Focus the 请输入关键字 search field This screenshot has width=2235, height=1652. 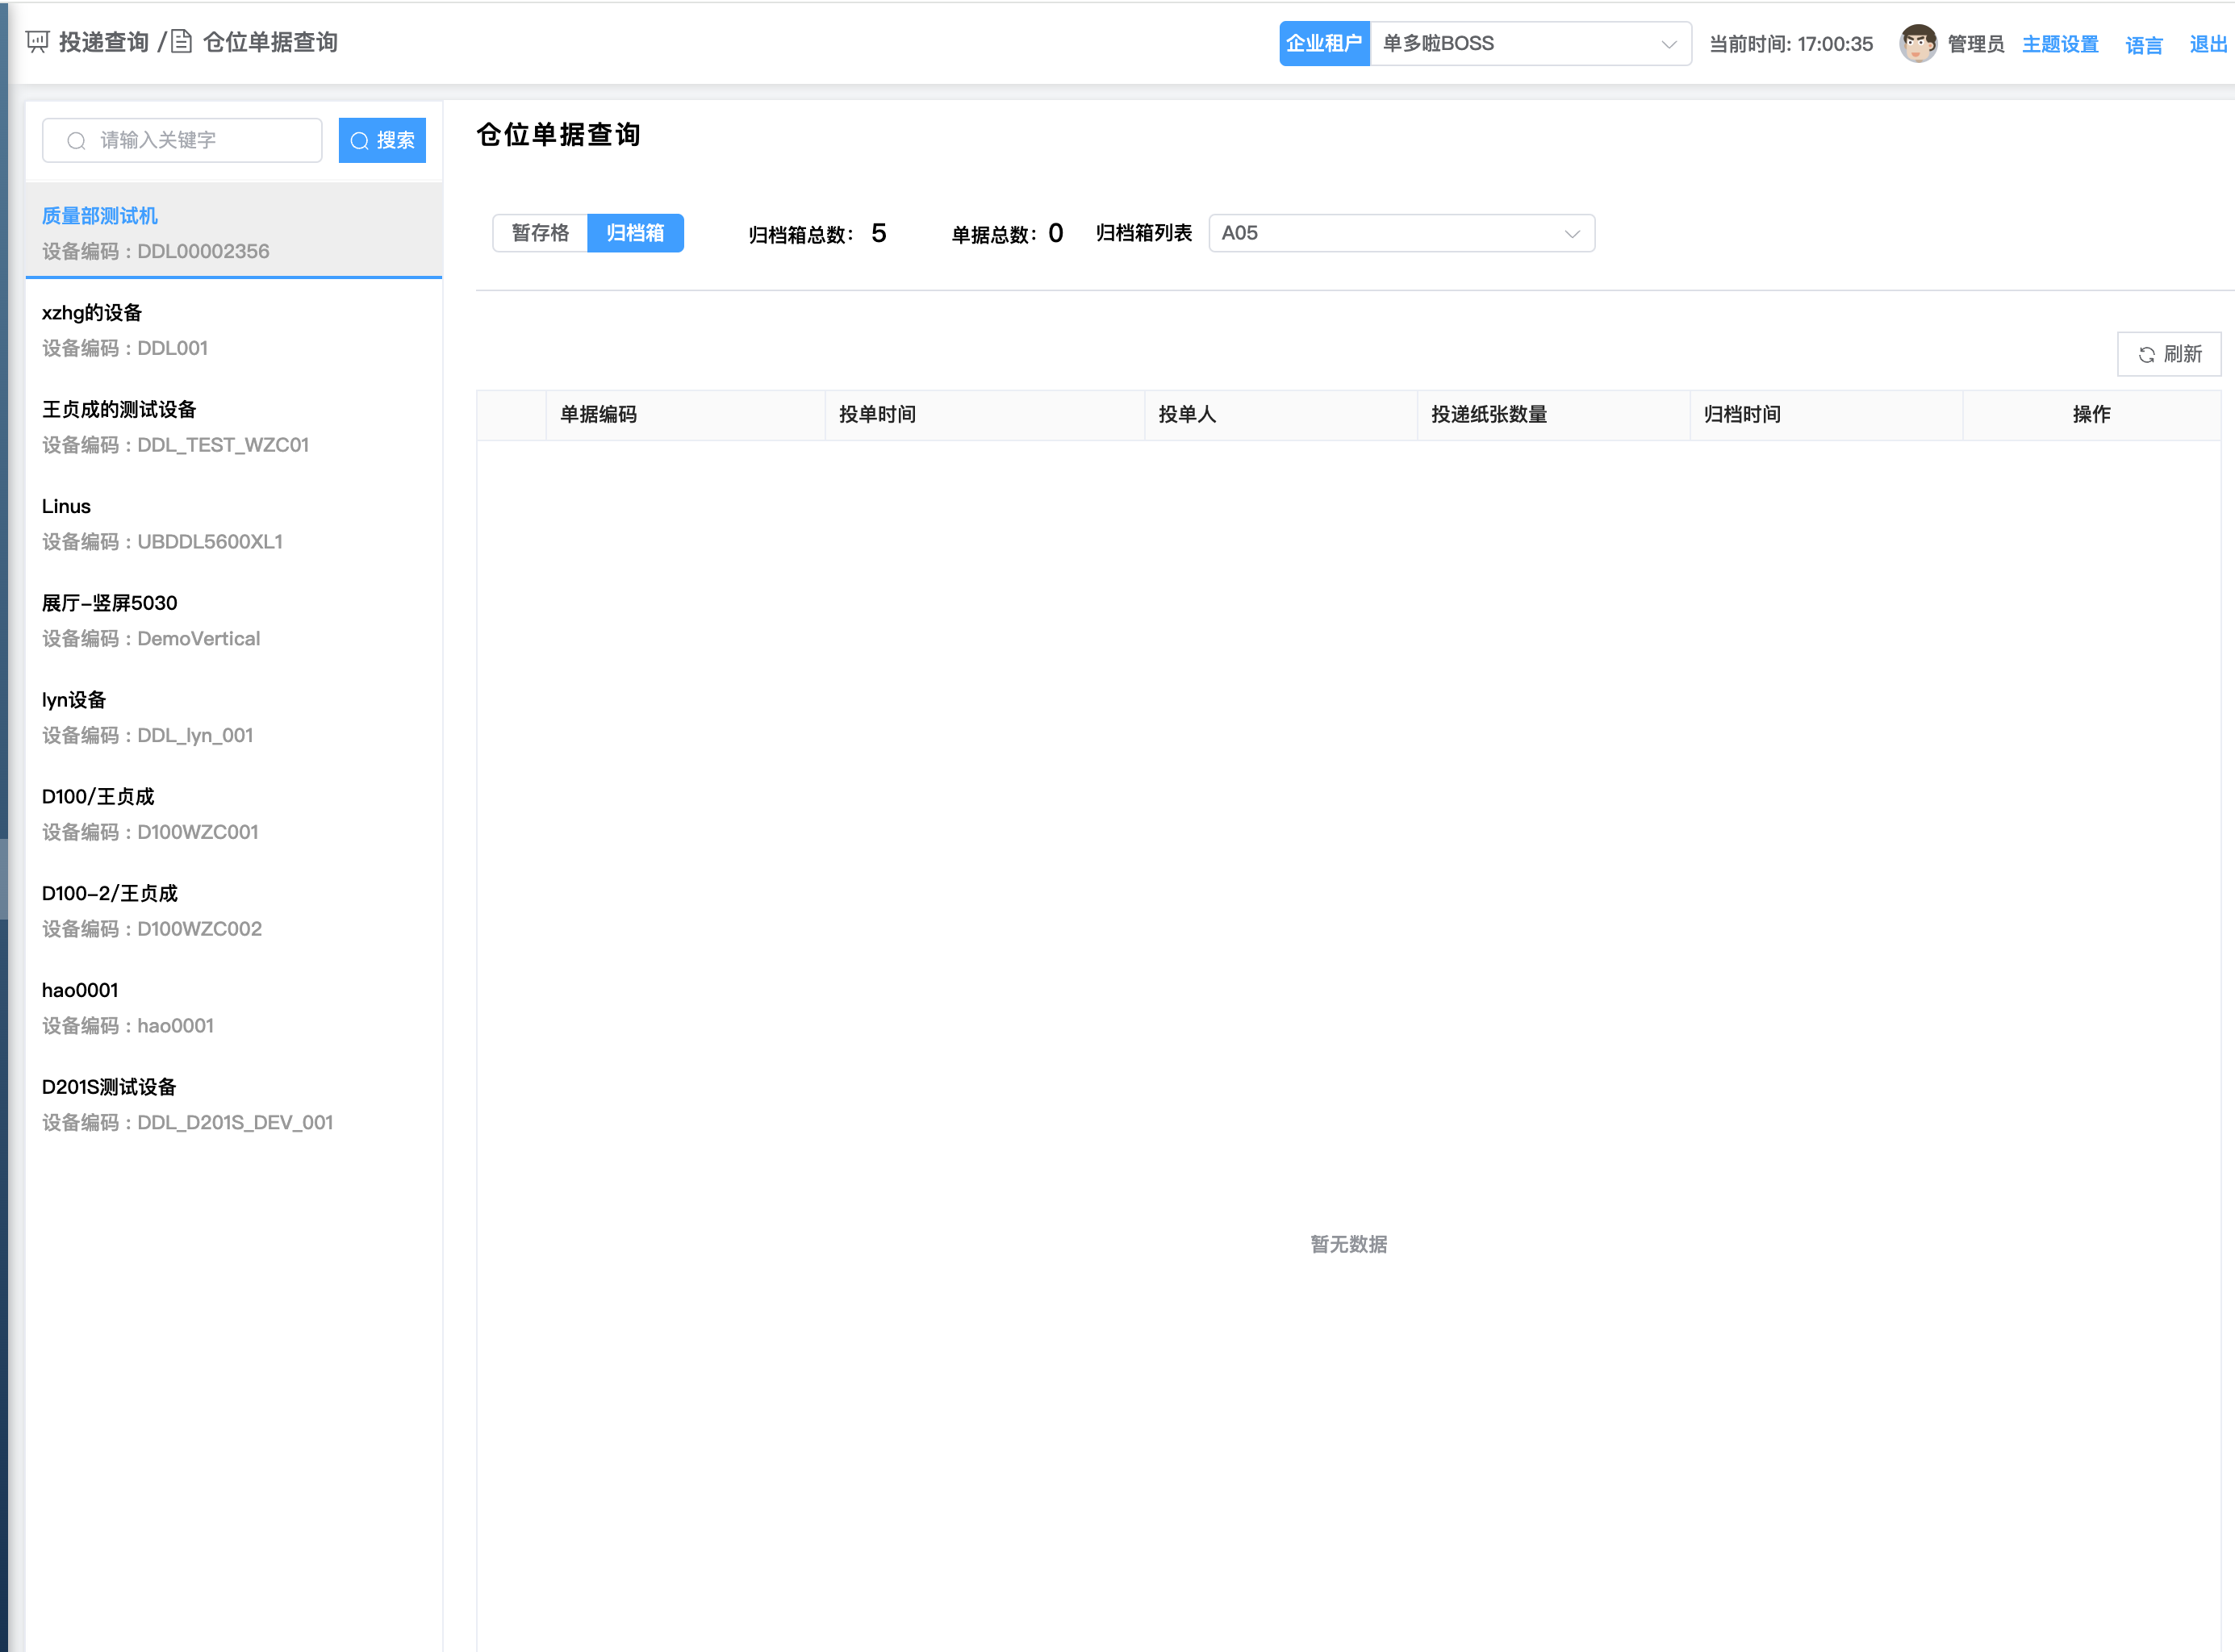(200, 141)
